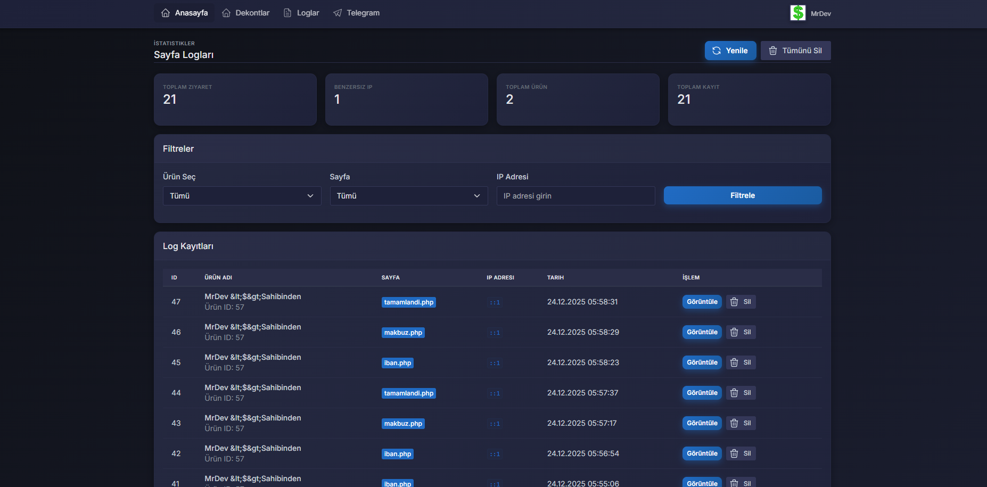Click tamamlandi.php badge in row 44

click(409, 393)
